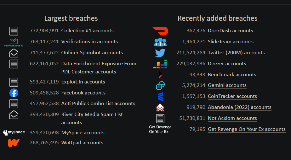The width and height of the screenshot is (291, 160).
Task: Click the Abandonia pixel invader icon
Action: (x=160, y=107)
